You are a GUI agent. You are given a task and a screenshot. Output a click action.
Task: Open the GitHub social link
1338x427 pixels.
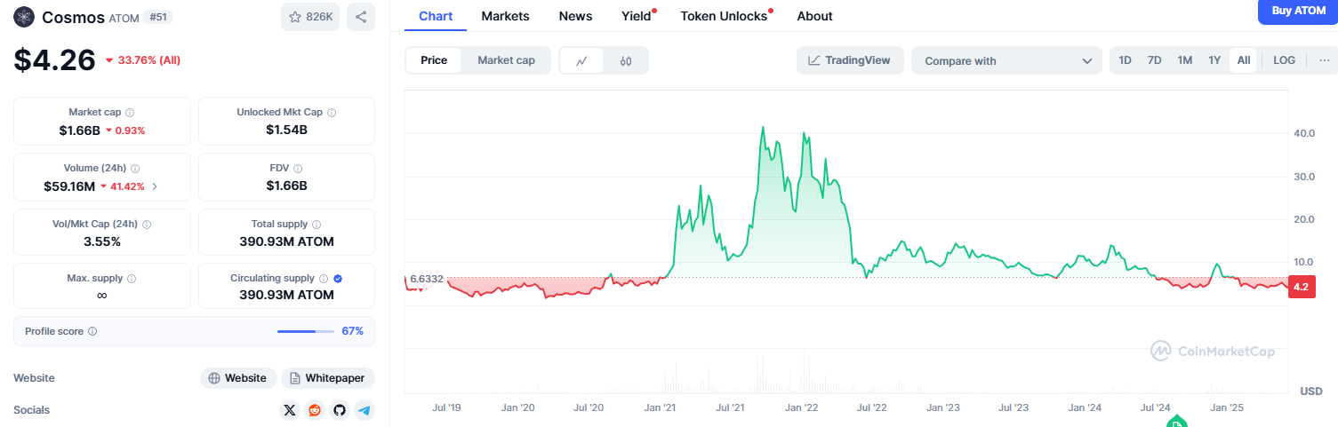pyautogui.click(x=339, y=410)
